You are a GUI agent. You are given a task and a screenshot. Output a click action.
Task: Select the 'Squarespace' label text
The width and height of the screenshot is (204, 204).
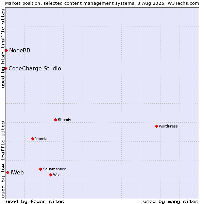(54, 169)
